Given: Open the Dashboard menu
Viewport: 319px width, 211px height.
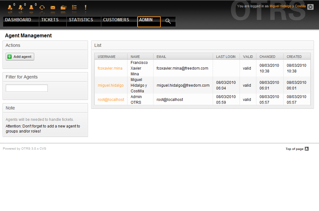Looking at the screenshot, I should (18, 20).
